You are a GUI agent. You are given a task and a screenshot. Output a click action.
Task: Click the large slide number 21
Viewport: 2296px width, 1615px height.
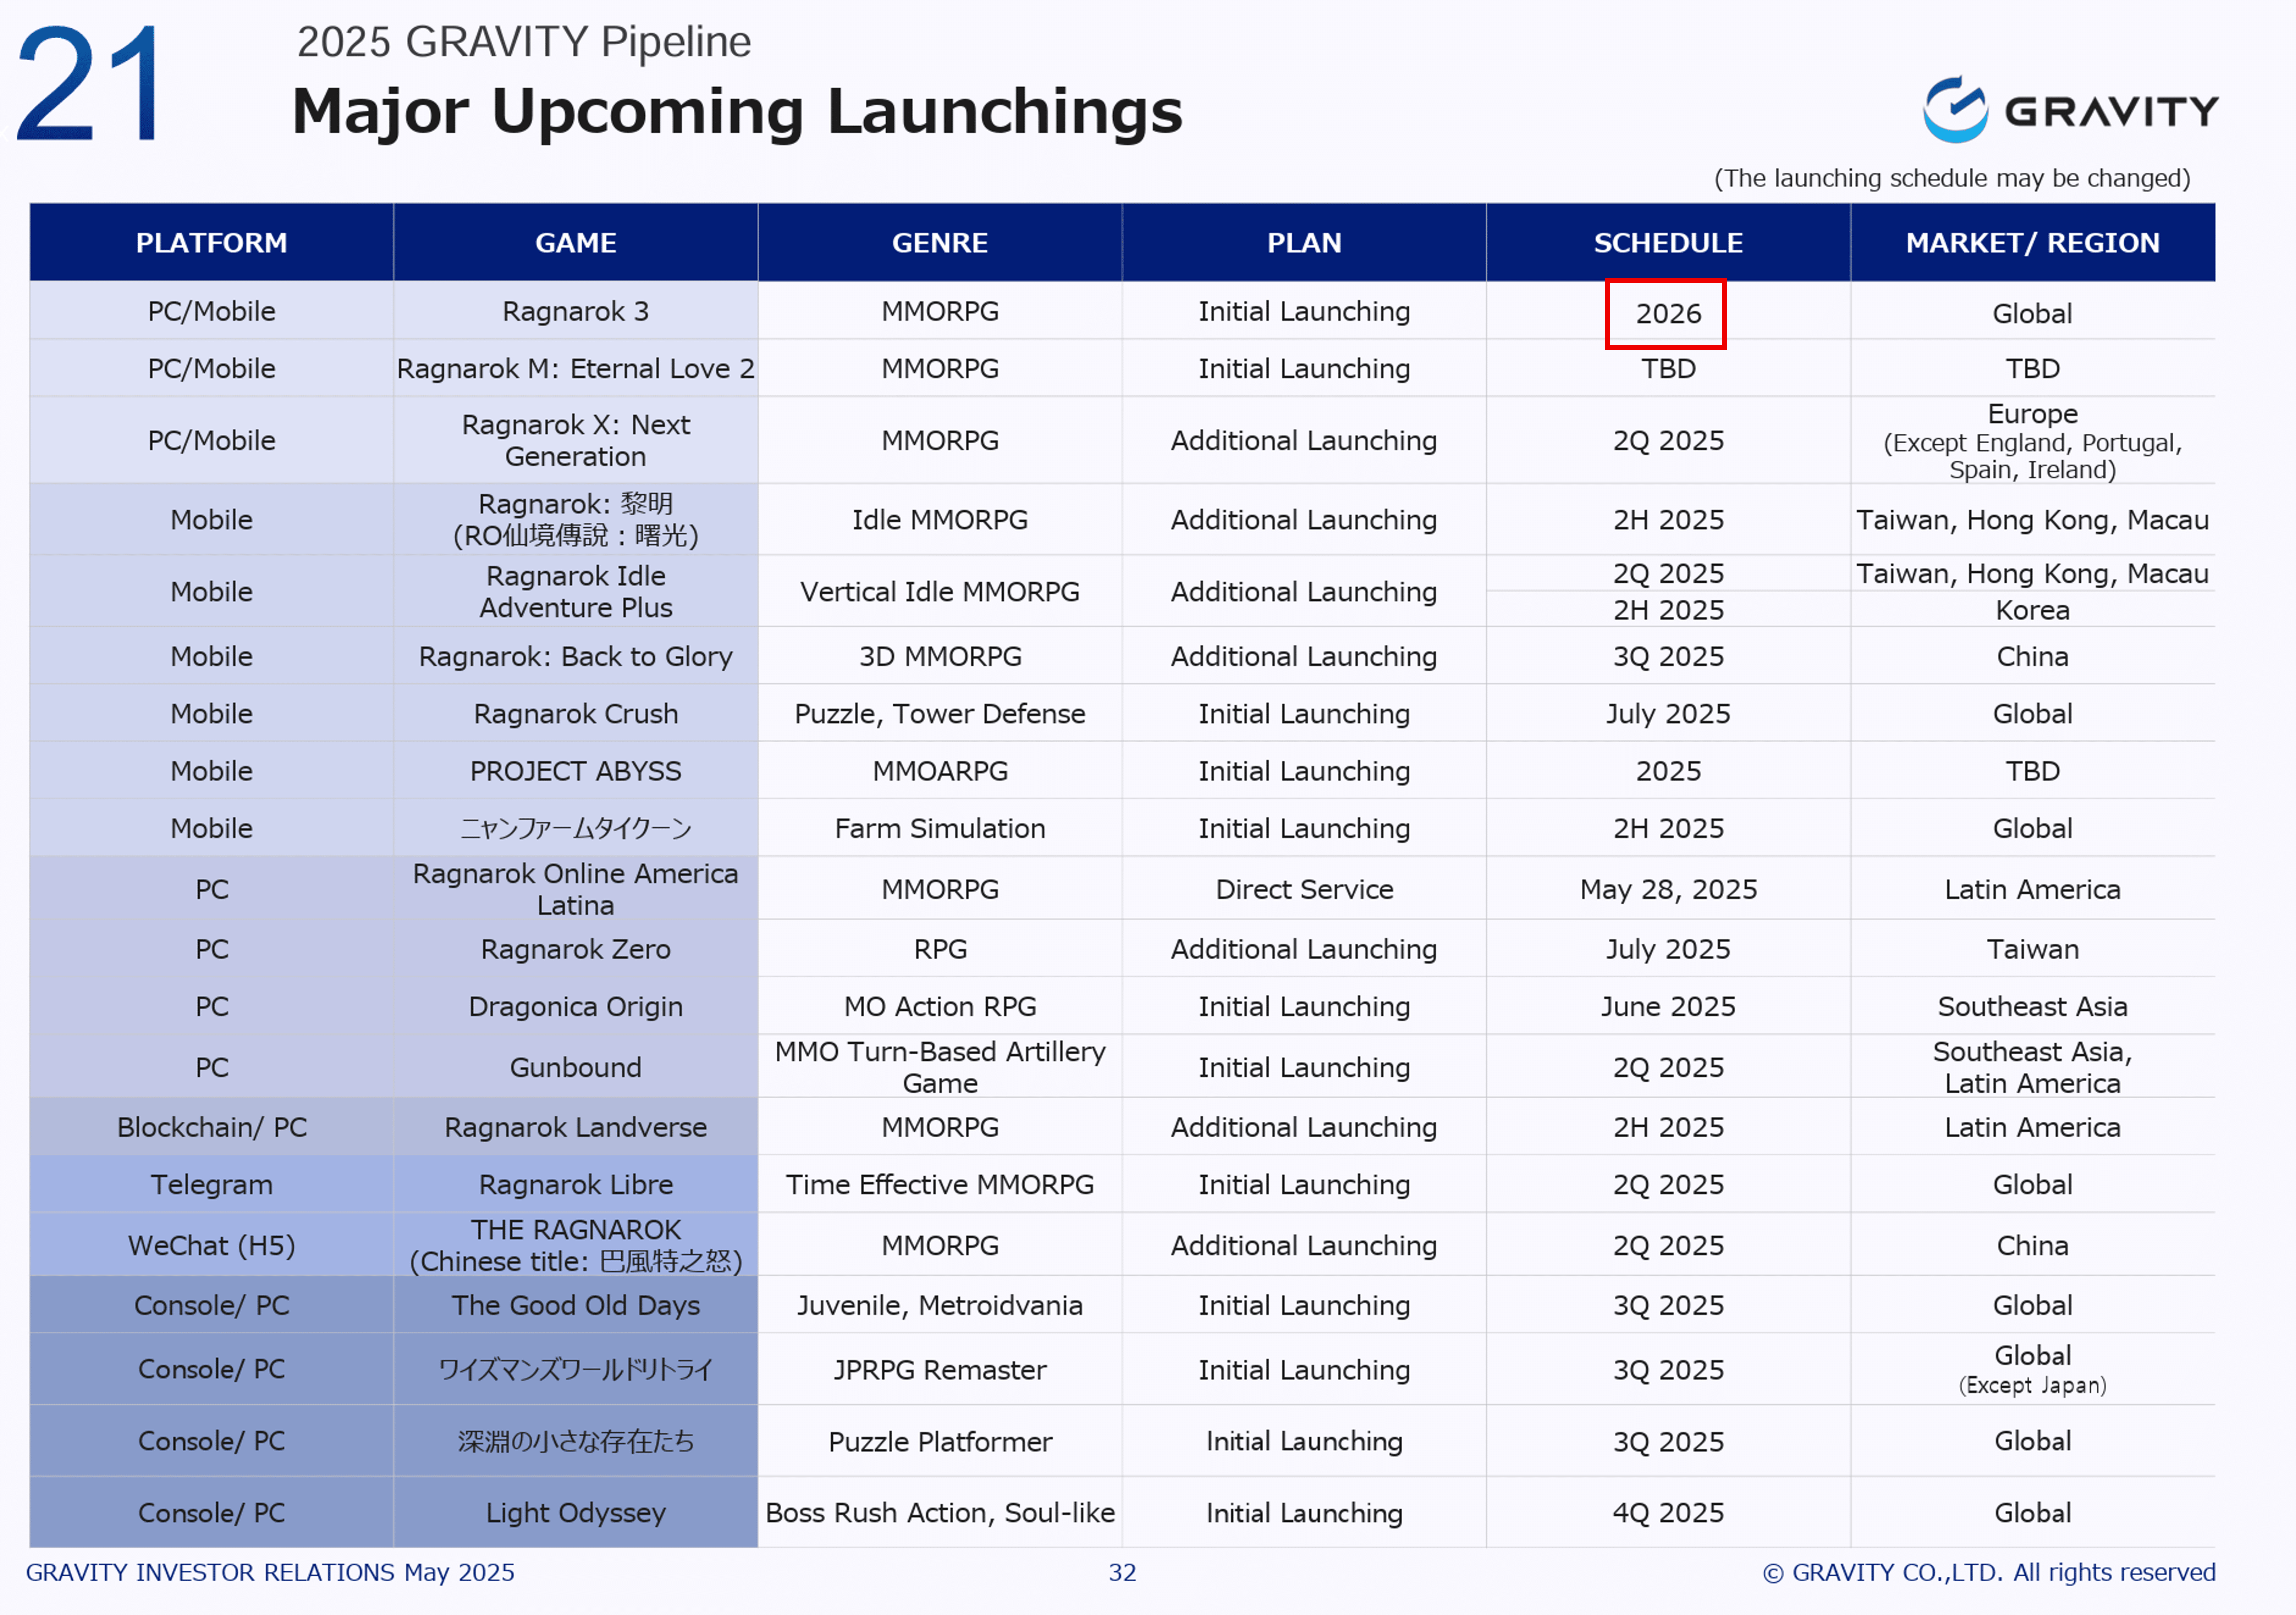[91, 85]
